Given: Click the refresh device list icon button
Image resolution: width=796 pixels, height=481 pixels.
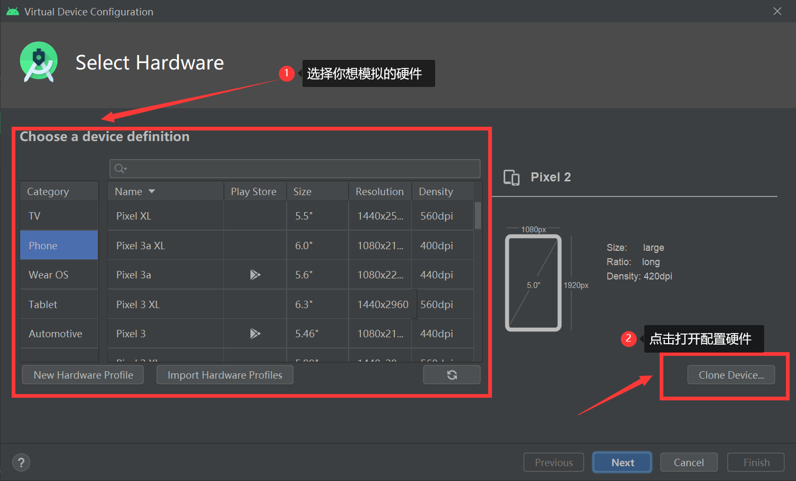Looking at the screenshot, I should coord(452,375).
